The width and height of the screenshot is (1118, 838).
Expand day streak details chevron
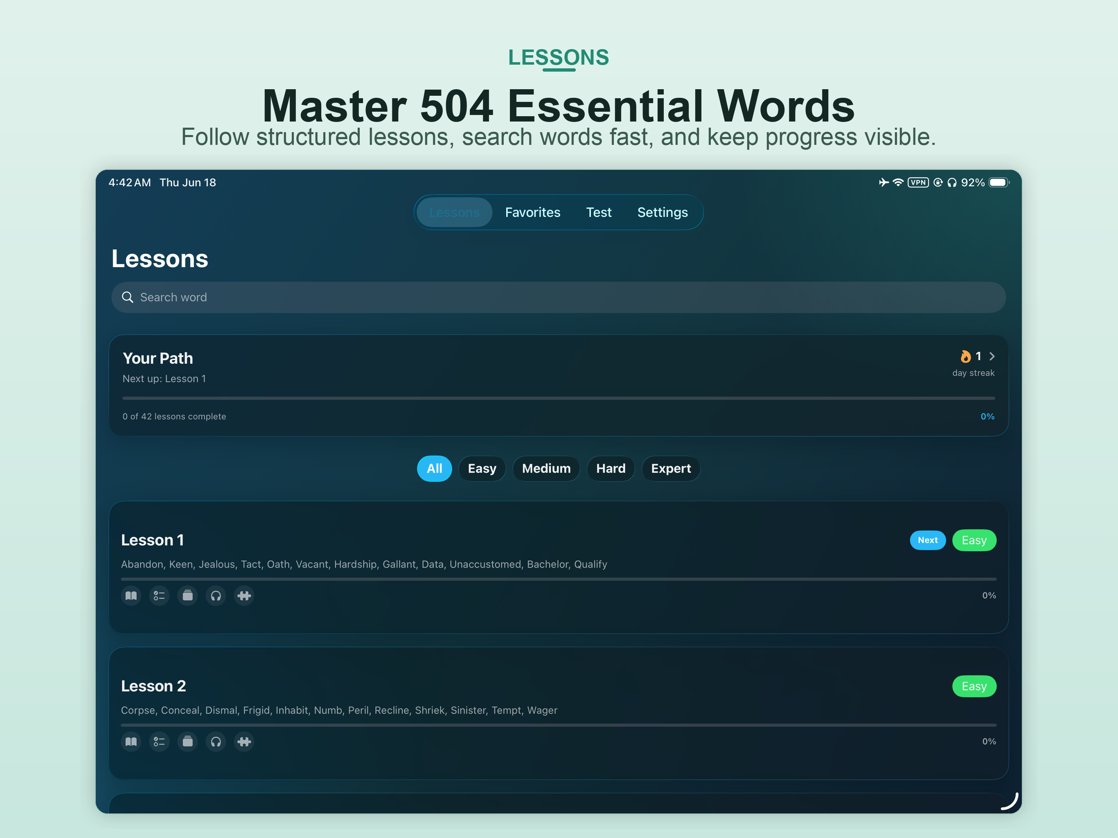point(992,356)
